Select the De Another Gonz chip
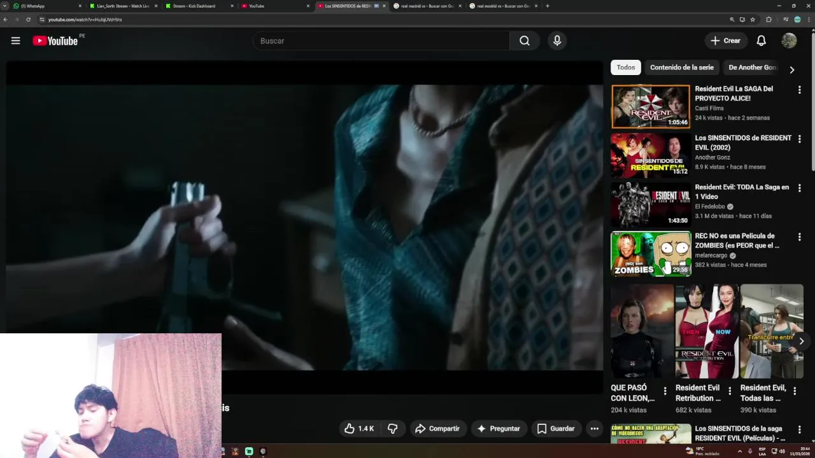 (x=753, y=67)
